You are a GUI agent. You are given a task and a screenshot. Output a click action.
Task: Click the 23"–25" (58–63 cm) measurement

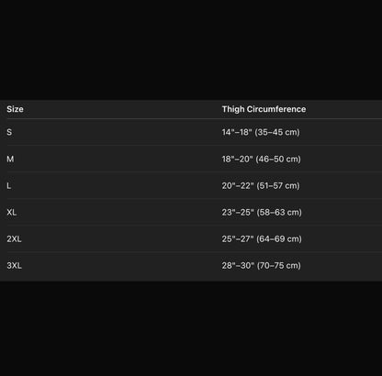coord(262,212)
